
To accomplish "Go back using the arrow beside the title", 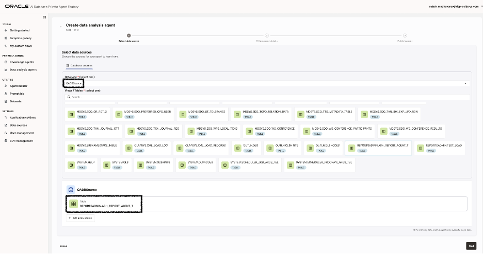I will (61, 26).
